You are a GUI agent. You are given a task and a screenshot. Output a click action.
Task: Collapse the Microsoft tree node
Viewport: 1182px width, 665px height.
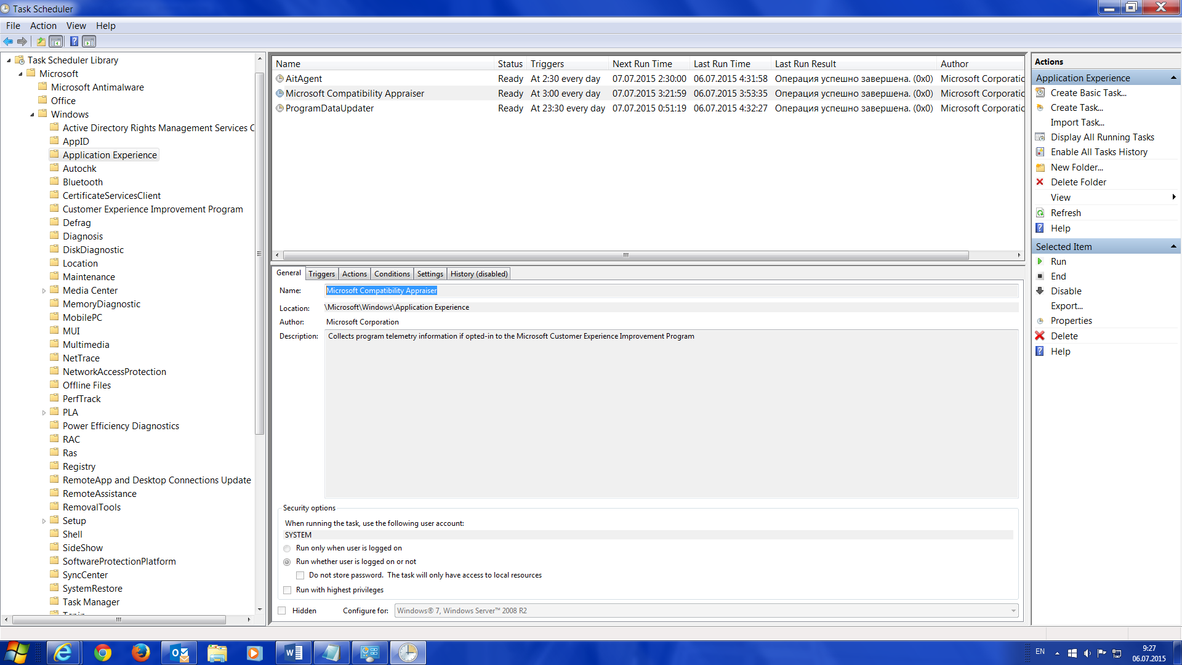click(x=20, y=74)
